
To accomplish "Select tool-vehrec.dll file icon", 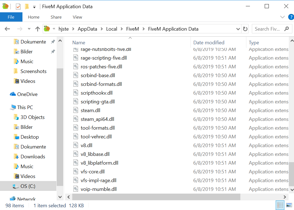I will pos(76,136).
